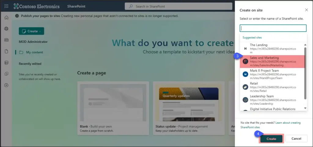Click the Create button in the panel
The image size is (313, 147).
(x=271, y=139)
